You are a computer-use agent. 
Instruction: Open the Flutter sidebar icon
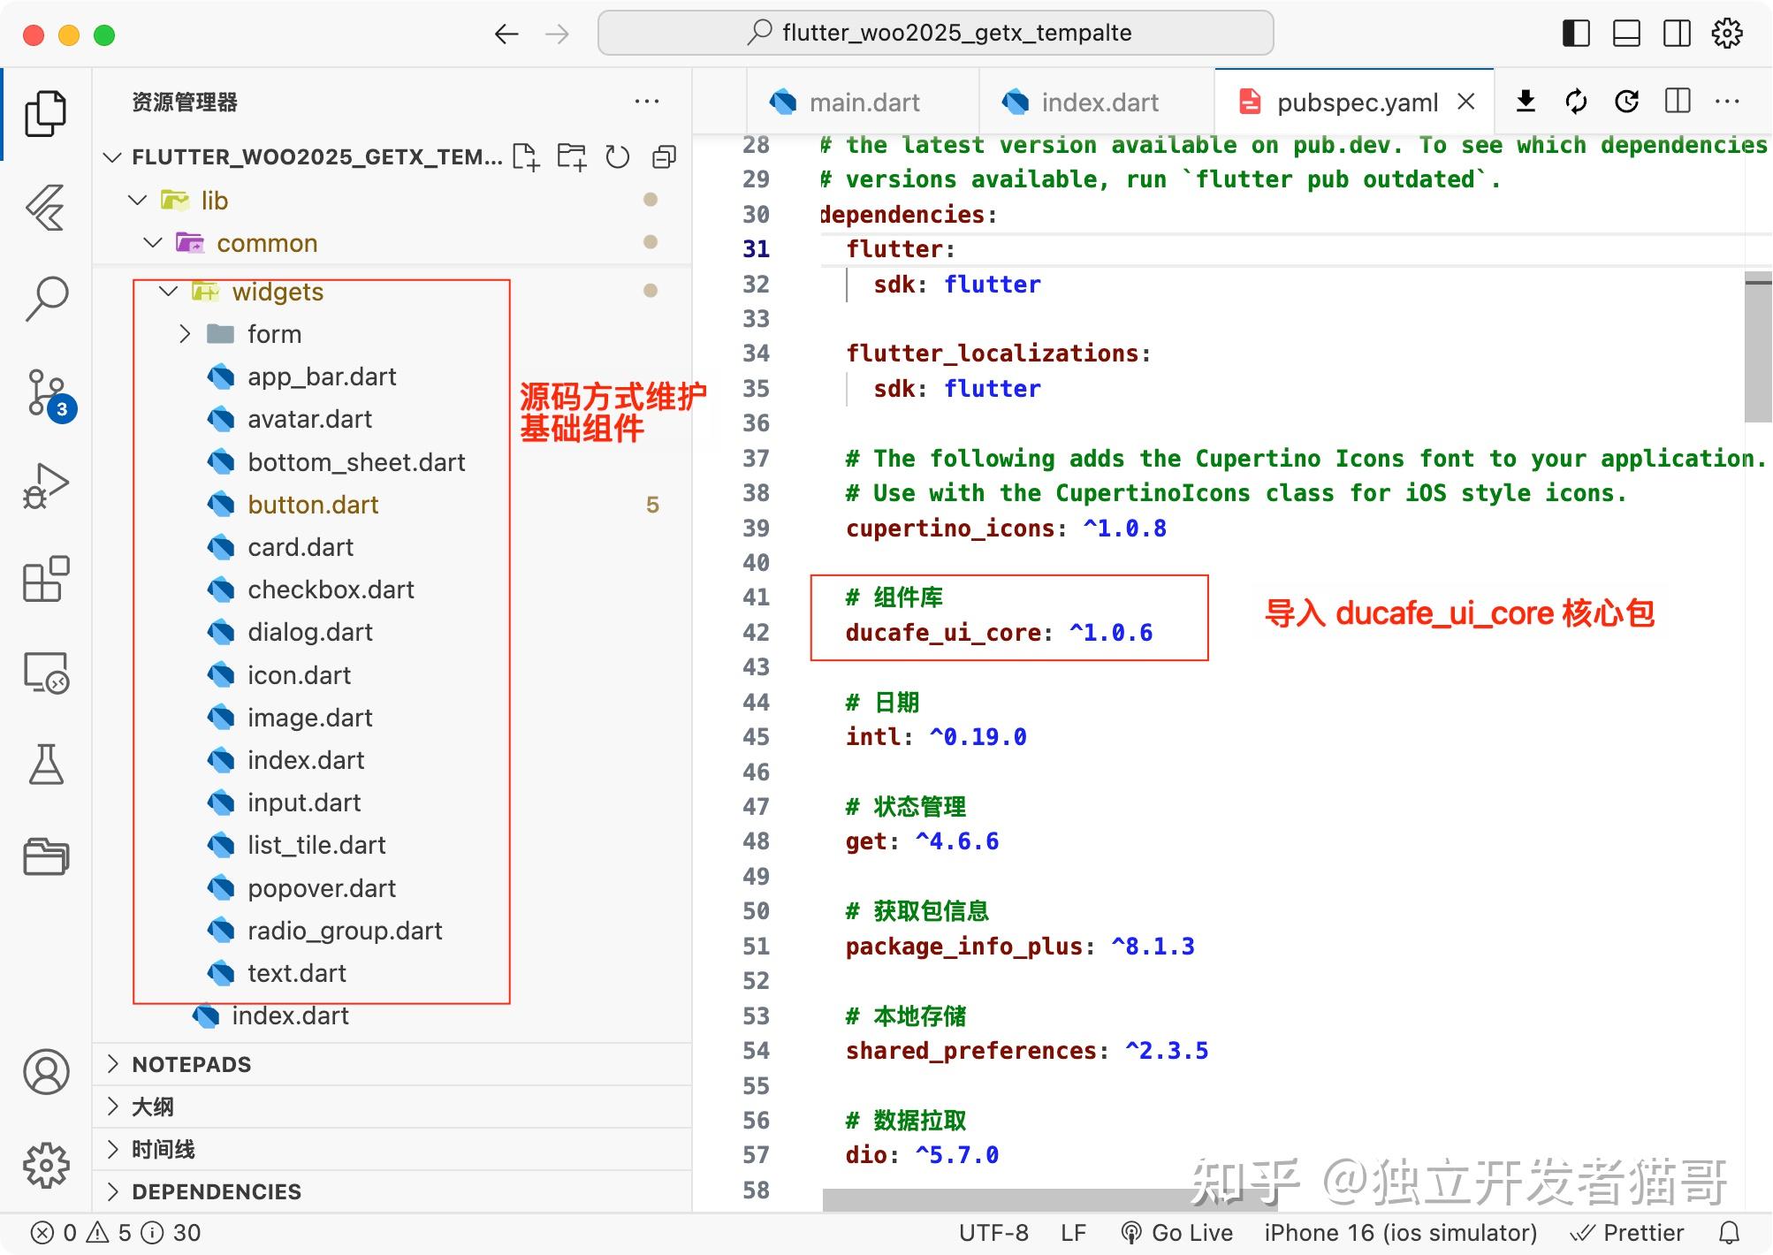[46, 207]
